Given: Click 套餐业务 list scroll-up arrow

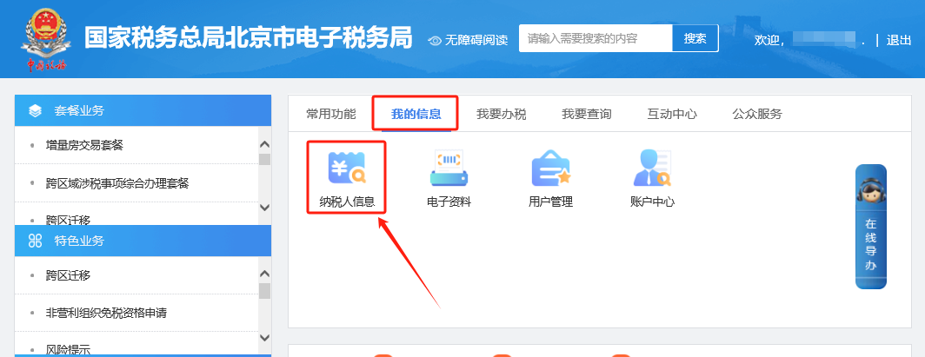Looking at the screenshot, I should (265, 144).
